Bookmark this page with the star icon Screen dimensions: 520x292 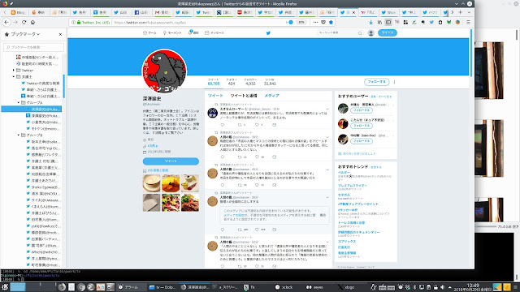pyautogui.click(x=331, y=22)
